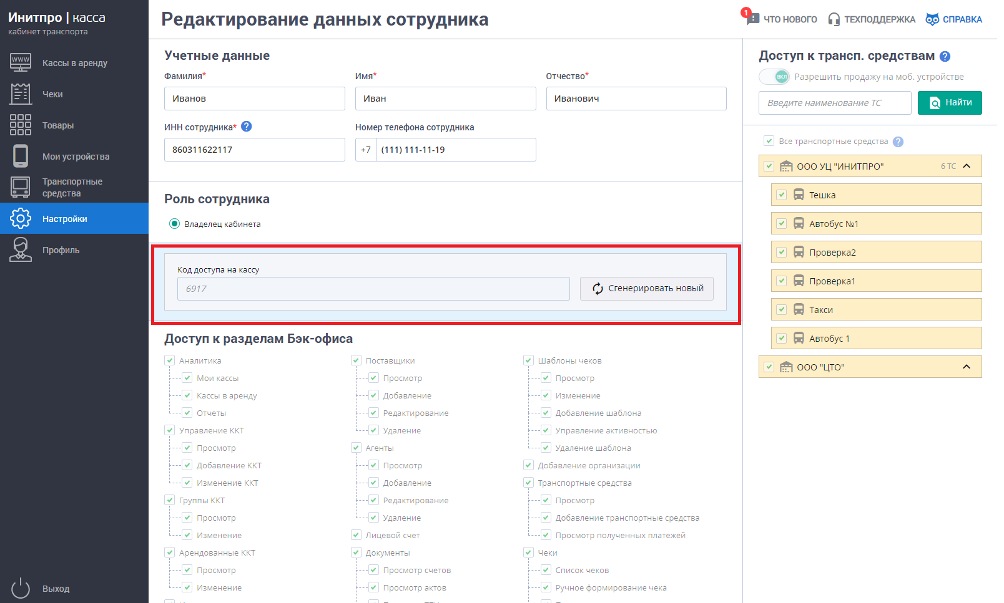Click the bus icon of Тешка
Image resolution: width=1004 pixels, height=603 pixels.
pos(799,195)
